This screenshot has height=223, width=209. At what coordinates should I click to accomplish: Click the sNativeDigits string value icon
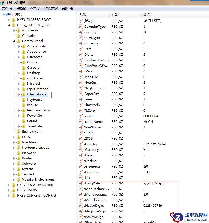81,205
